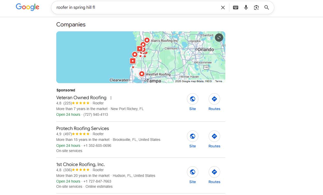The width and height of the screenshot is (323, 195).
Task: Select the voice search microphone icon
Action: [x=246, y=7]
